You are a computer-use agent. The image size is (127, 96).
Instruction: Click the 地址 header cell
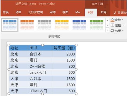click(18, 48)
